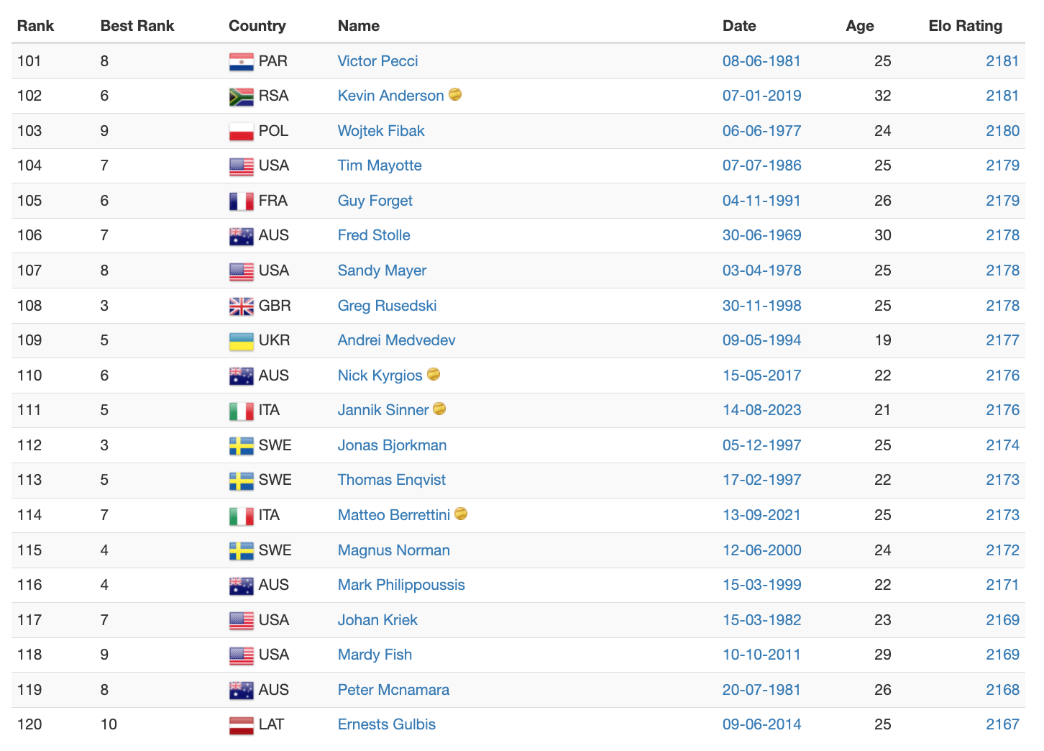Sort table by Elo Rating column header
The width and height of the screenshot is (1044, 751).
[x=965, y=26]
